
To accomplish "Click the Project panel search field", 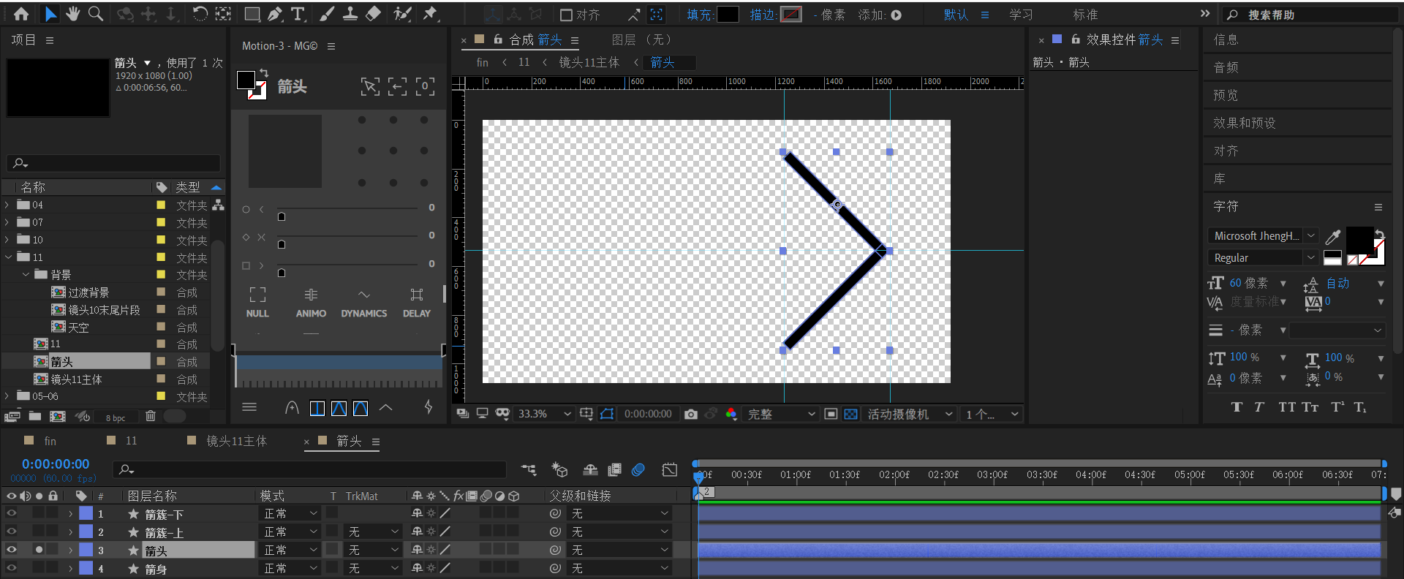I will click(x=114, y=163).
